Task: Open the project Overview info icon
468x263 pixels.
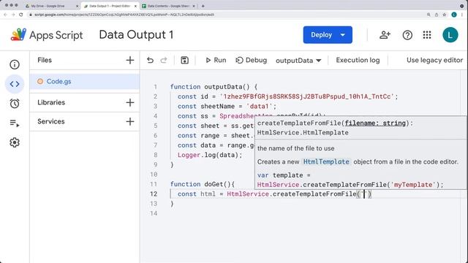Action: point(15,64)
